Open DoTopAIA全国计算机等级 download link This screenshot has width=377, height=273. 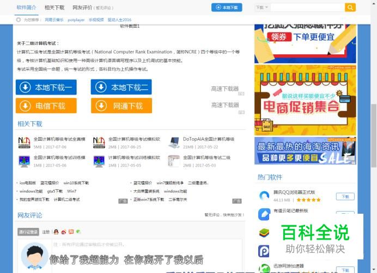209,139
